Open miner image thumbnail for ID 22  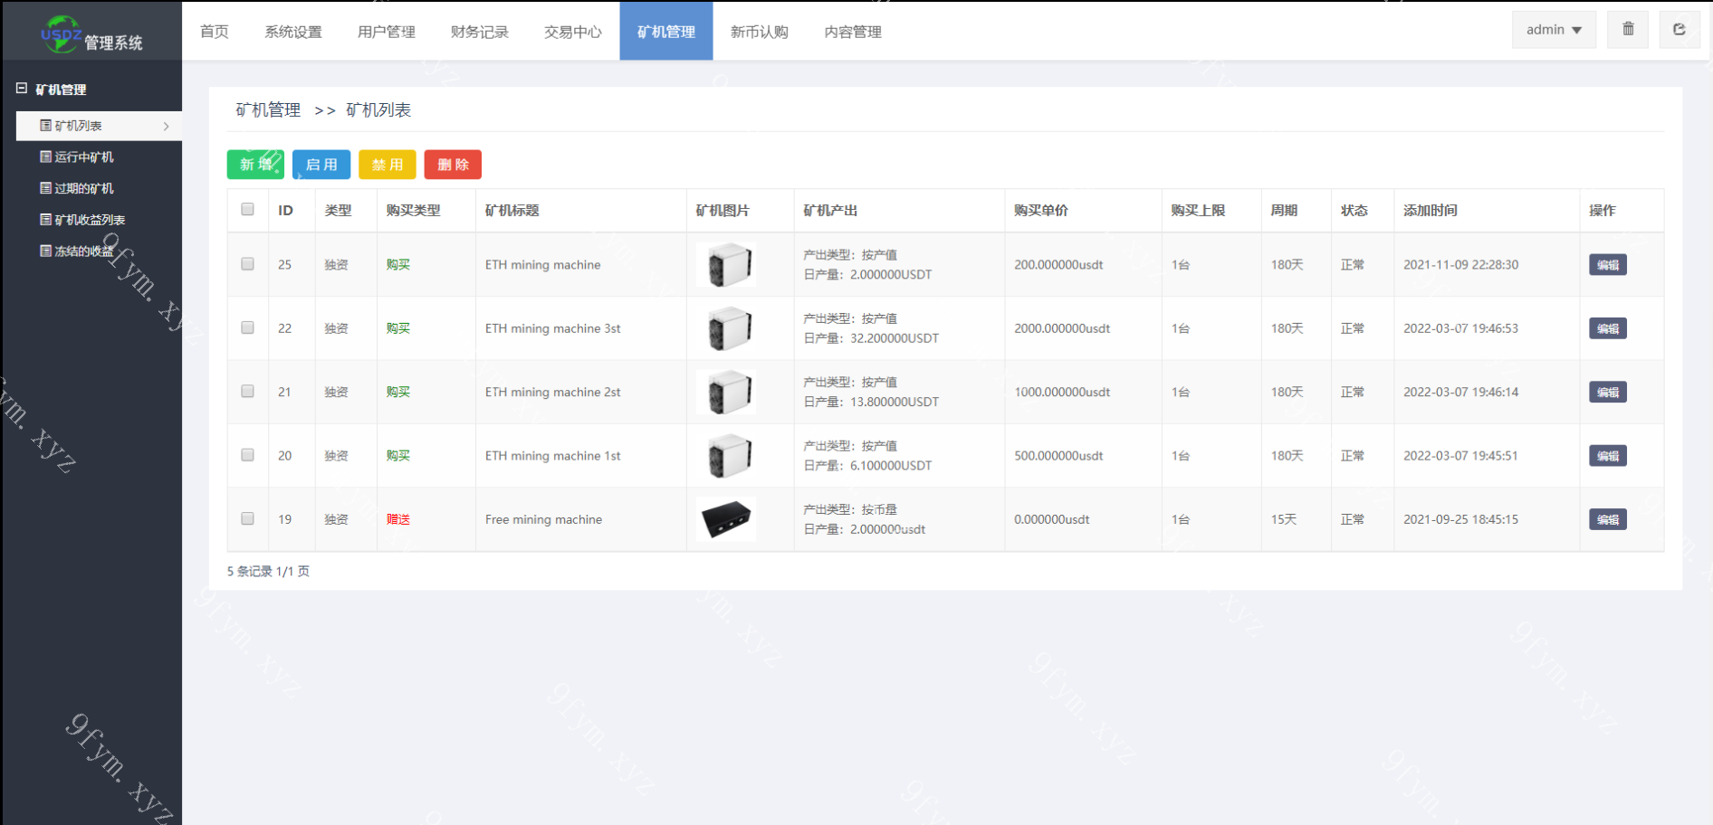point(727,328)
